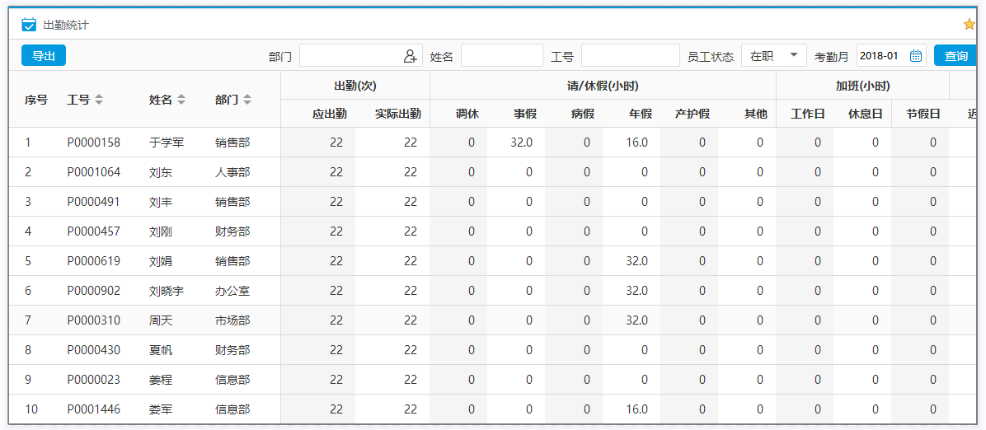Click the 请/休假(小时) column group header
986x430 pixels.
(x=603, y=86)
